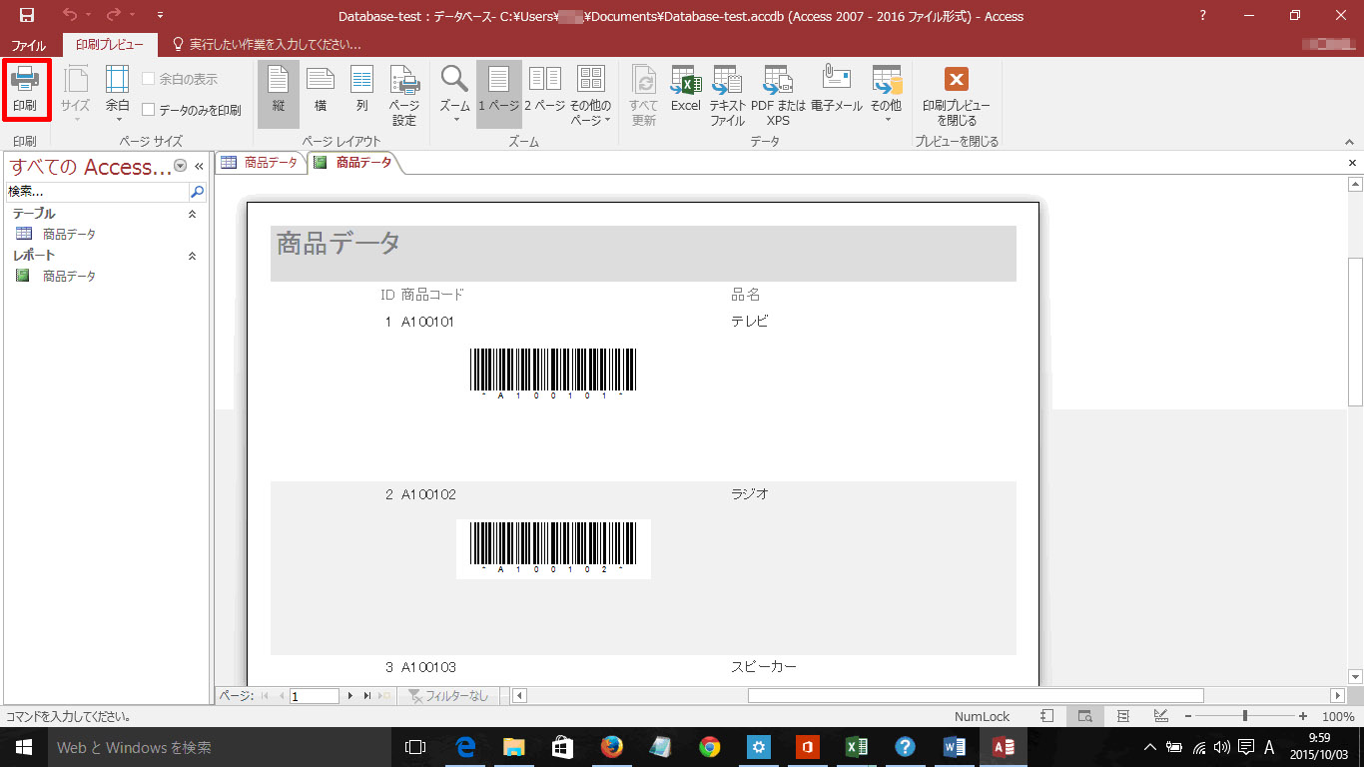Image resolution: width=1364 pixels, height=767 pixels.
Task: Switch to Layout View from status bar
Action: pos(1123,716)
